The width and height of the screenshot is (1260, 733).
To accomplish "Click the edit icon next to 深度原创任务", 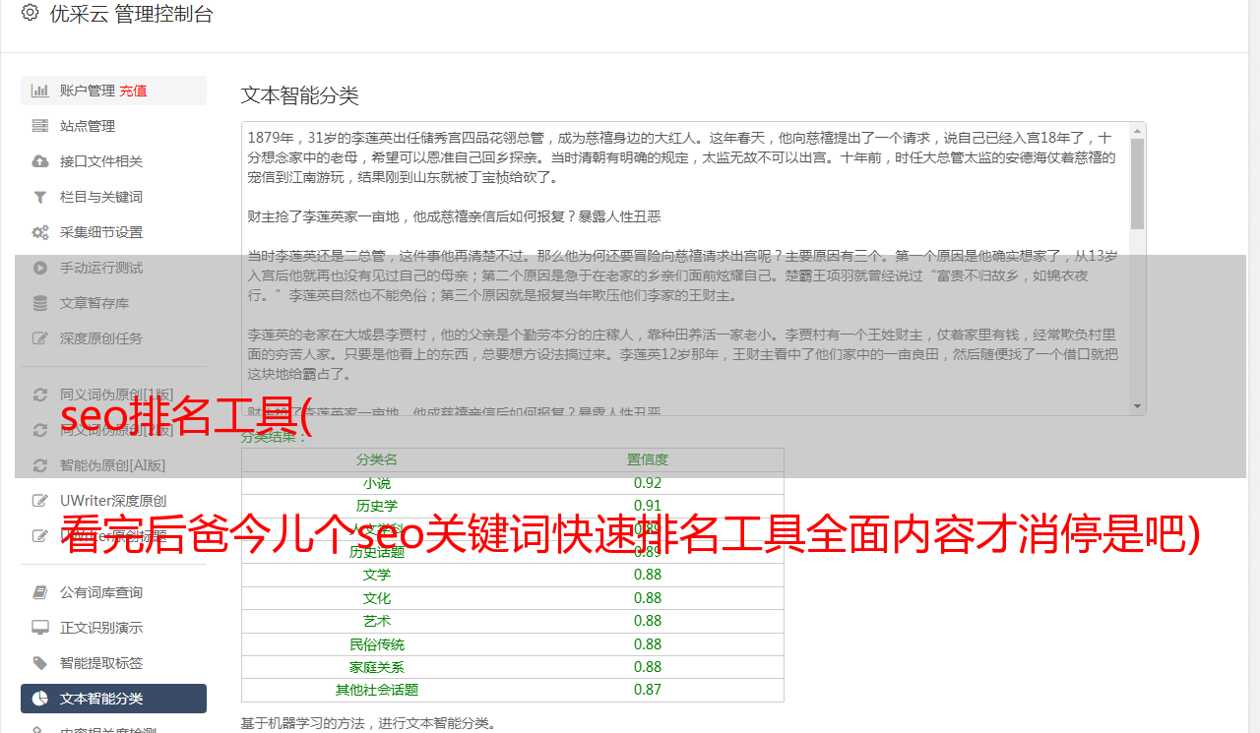I will [40, 338].
